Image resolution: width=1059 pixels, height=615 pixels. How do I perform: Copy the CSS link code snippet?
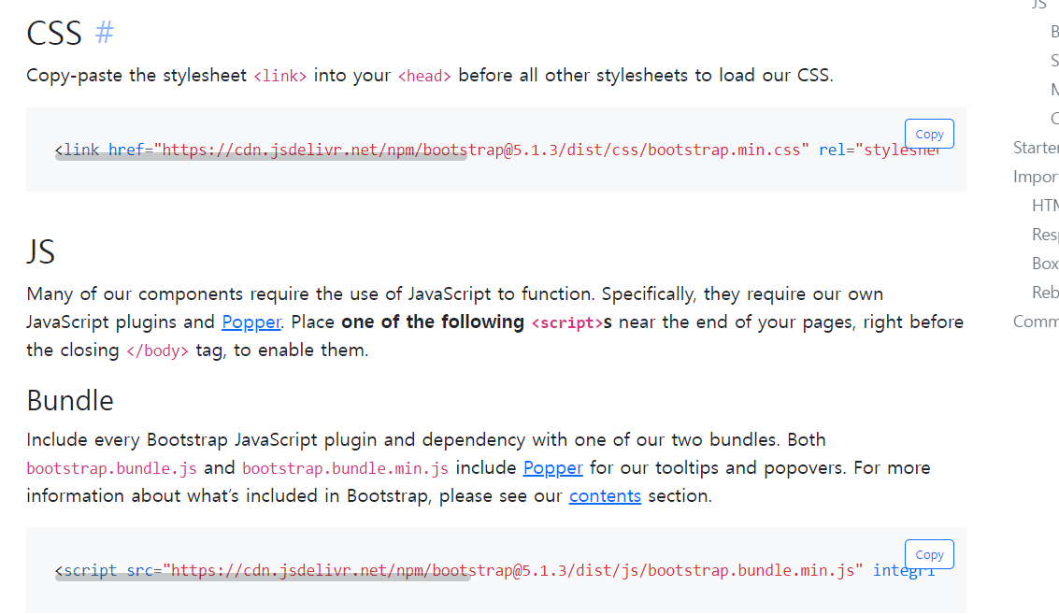click(929, 134)
